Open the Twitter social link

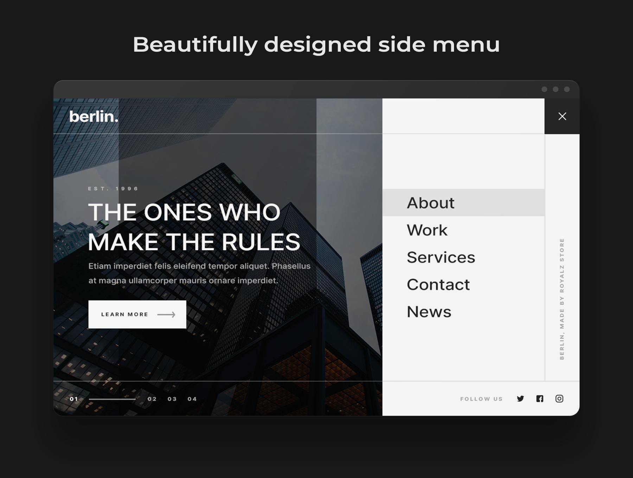(x=520, y=399)
